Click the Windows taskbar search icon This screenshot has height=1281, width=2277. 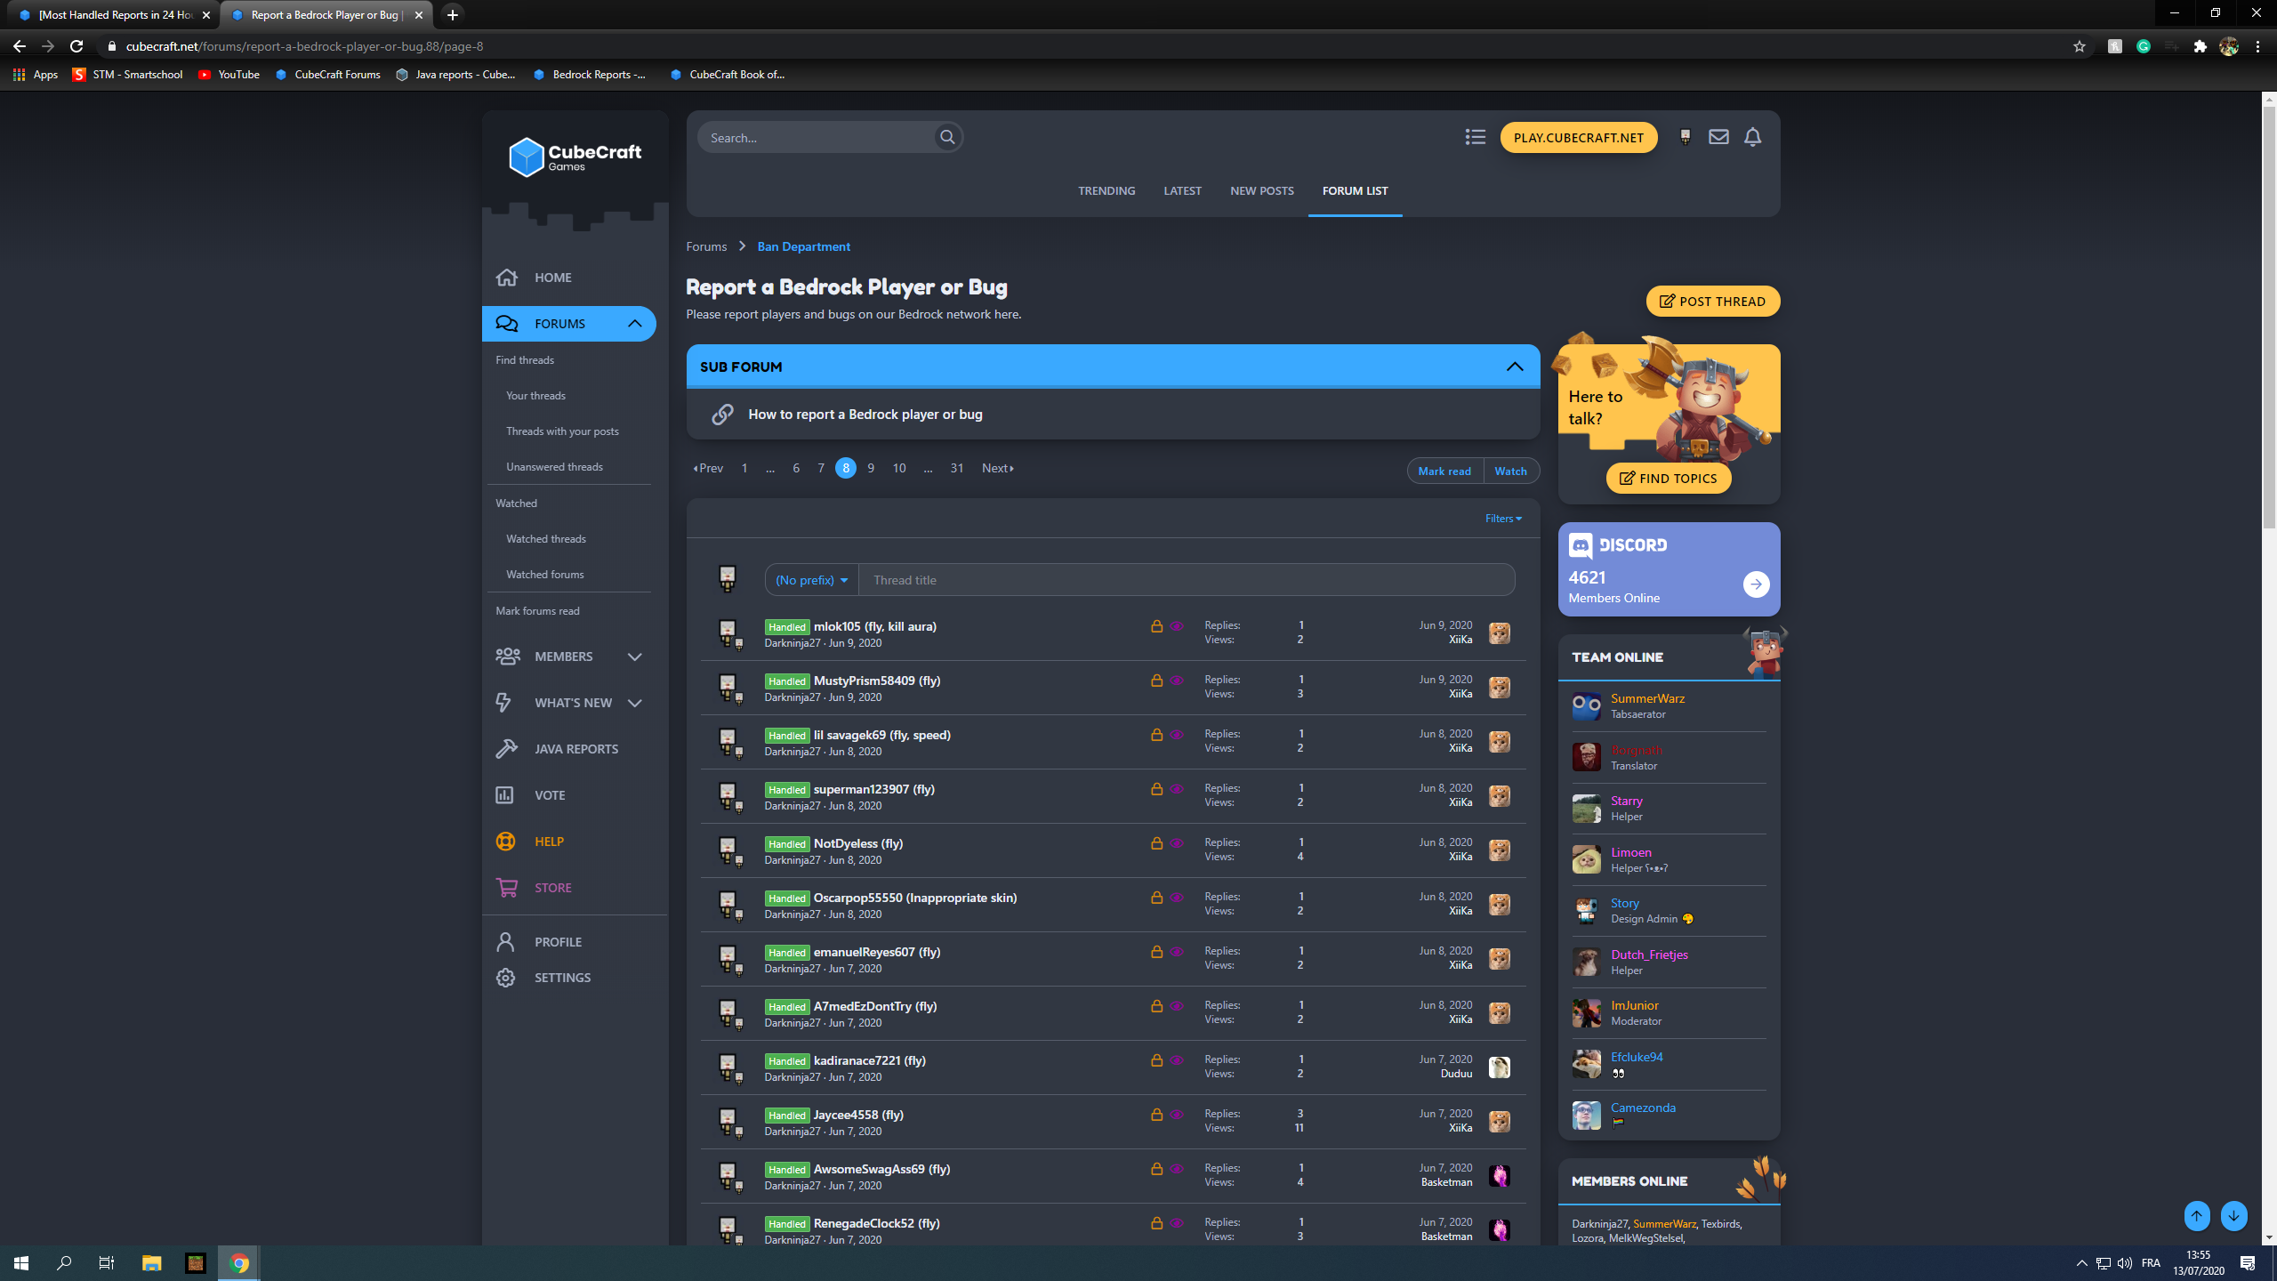[x=64, y=1263]
